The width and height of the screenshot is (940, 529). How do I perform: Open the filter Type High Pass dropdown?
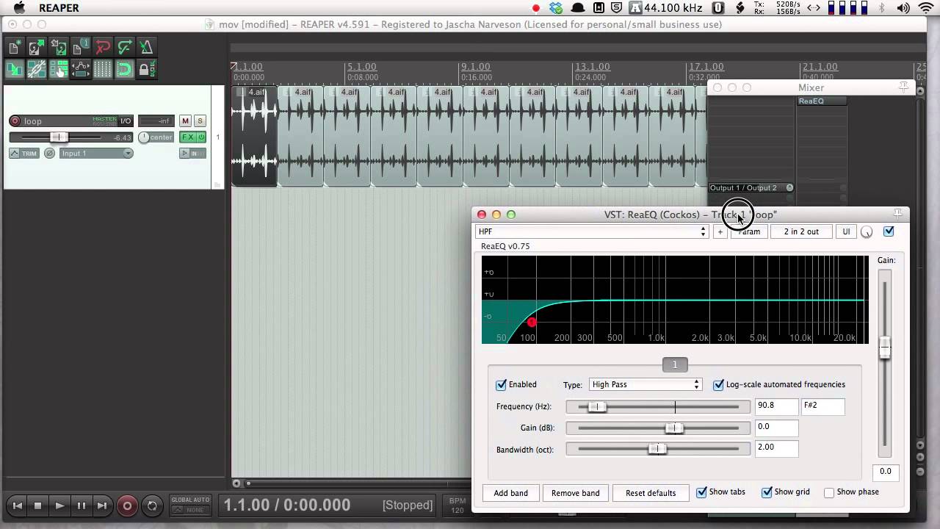[x=646, y=384]
